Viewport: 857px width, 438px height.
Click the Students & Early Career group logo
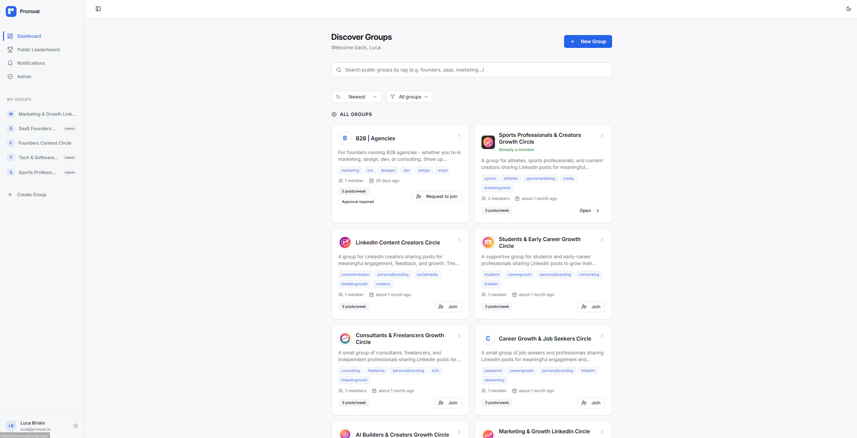tap(488, 242)
